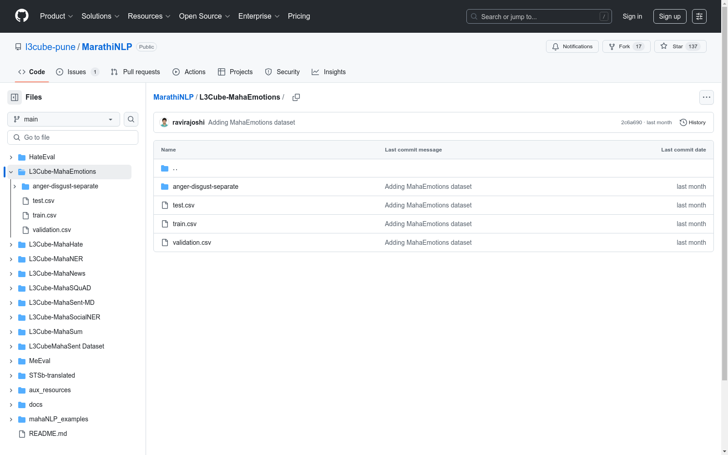Click the Sign in link
This screenshot has height=455, width=728.
[632, 16]
